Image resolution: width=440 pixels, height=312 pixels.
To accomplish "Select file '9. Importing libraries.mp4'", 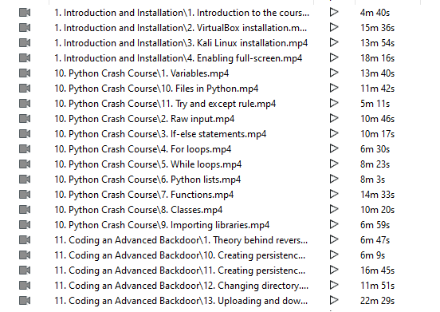I will [162, 225].
